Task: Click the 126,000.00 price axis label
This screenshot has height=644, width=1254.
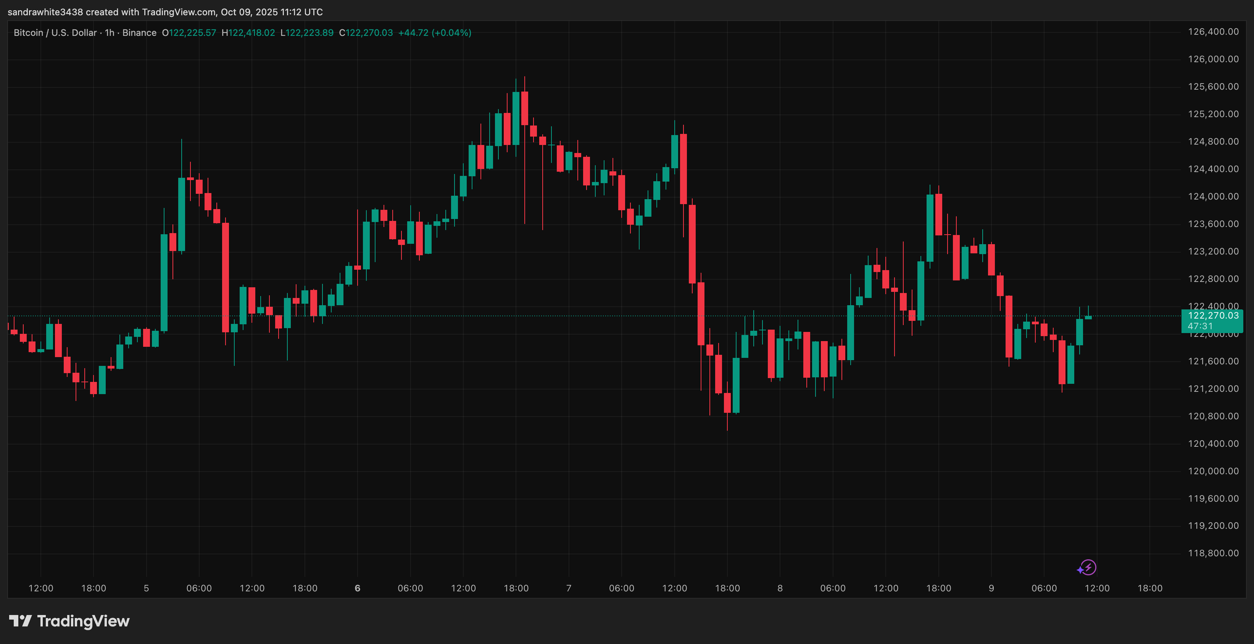Action: [x=1213, y=59]
